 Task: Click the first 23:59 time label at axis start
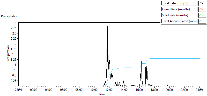point(19,90)
